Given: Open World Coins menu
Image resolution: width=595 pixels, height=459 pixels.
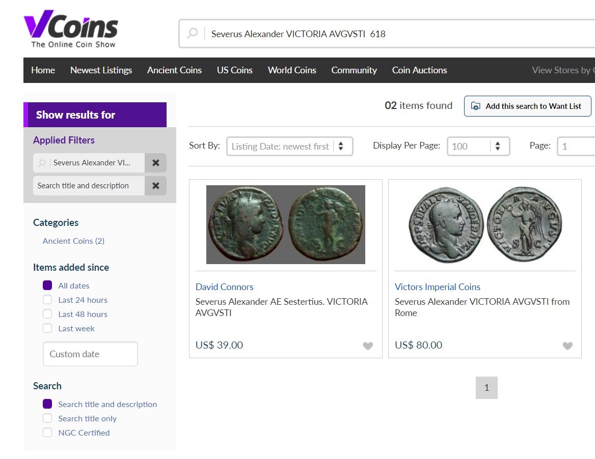Looking at the screenshot, I should (292, 70).
